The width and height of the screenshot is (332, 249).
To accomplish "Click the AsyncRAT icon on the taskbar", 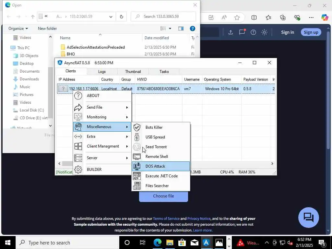I will pyautogui.click(x=206, y=243).
